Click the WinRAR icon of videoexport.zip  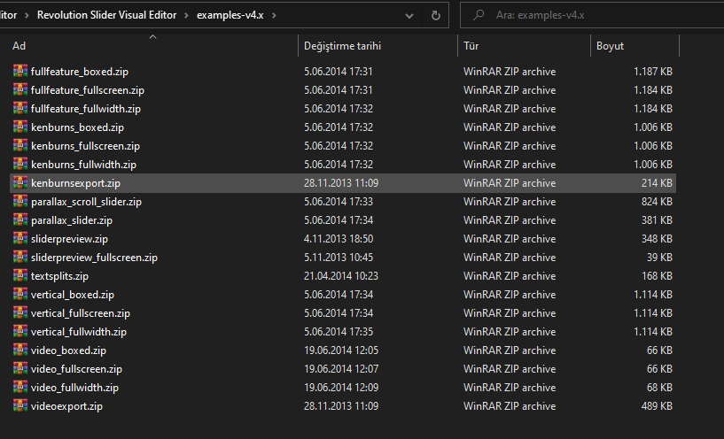coord(19,405)
